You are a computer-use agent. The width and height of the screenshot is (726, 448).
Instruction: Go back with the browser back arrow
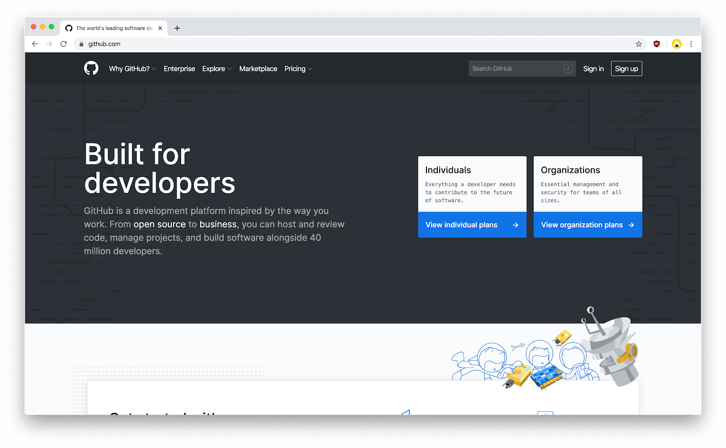coord(35,44)
